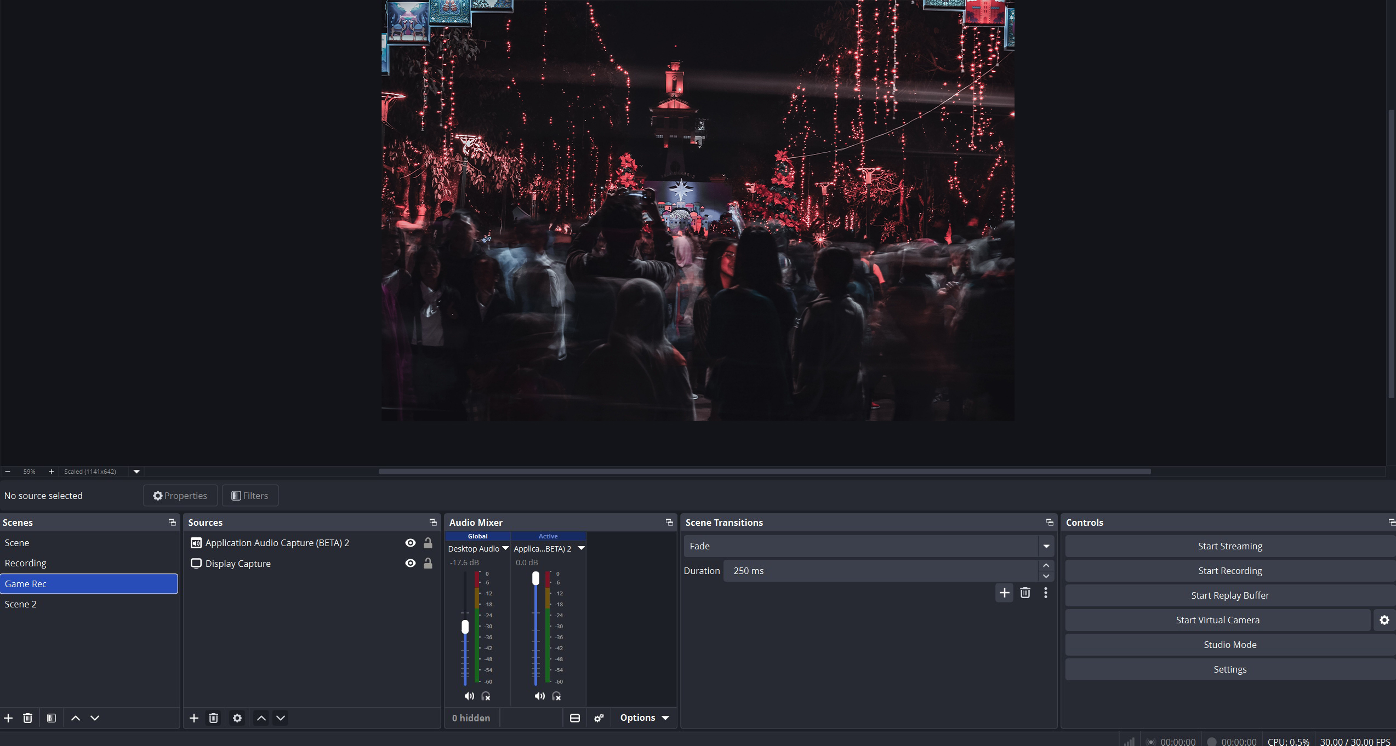The width and height of the screenshot is (1396, 746).
Task: Select the Game Rec scene
Action: pyautogui.click(x=89, y=584)
